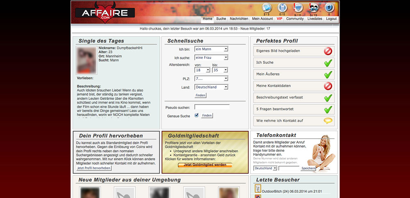Image resolution: width=410 pixels, height=198 pixels.
Task: Click the phone icon showing 0 / 0
Action: click(282, 7)
